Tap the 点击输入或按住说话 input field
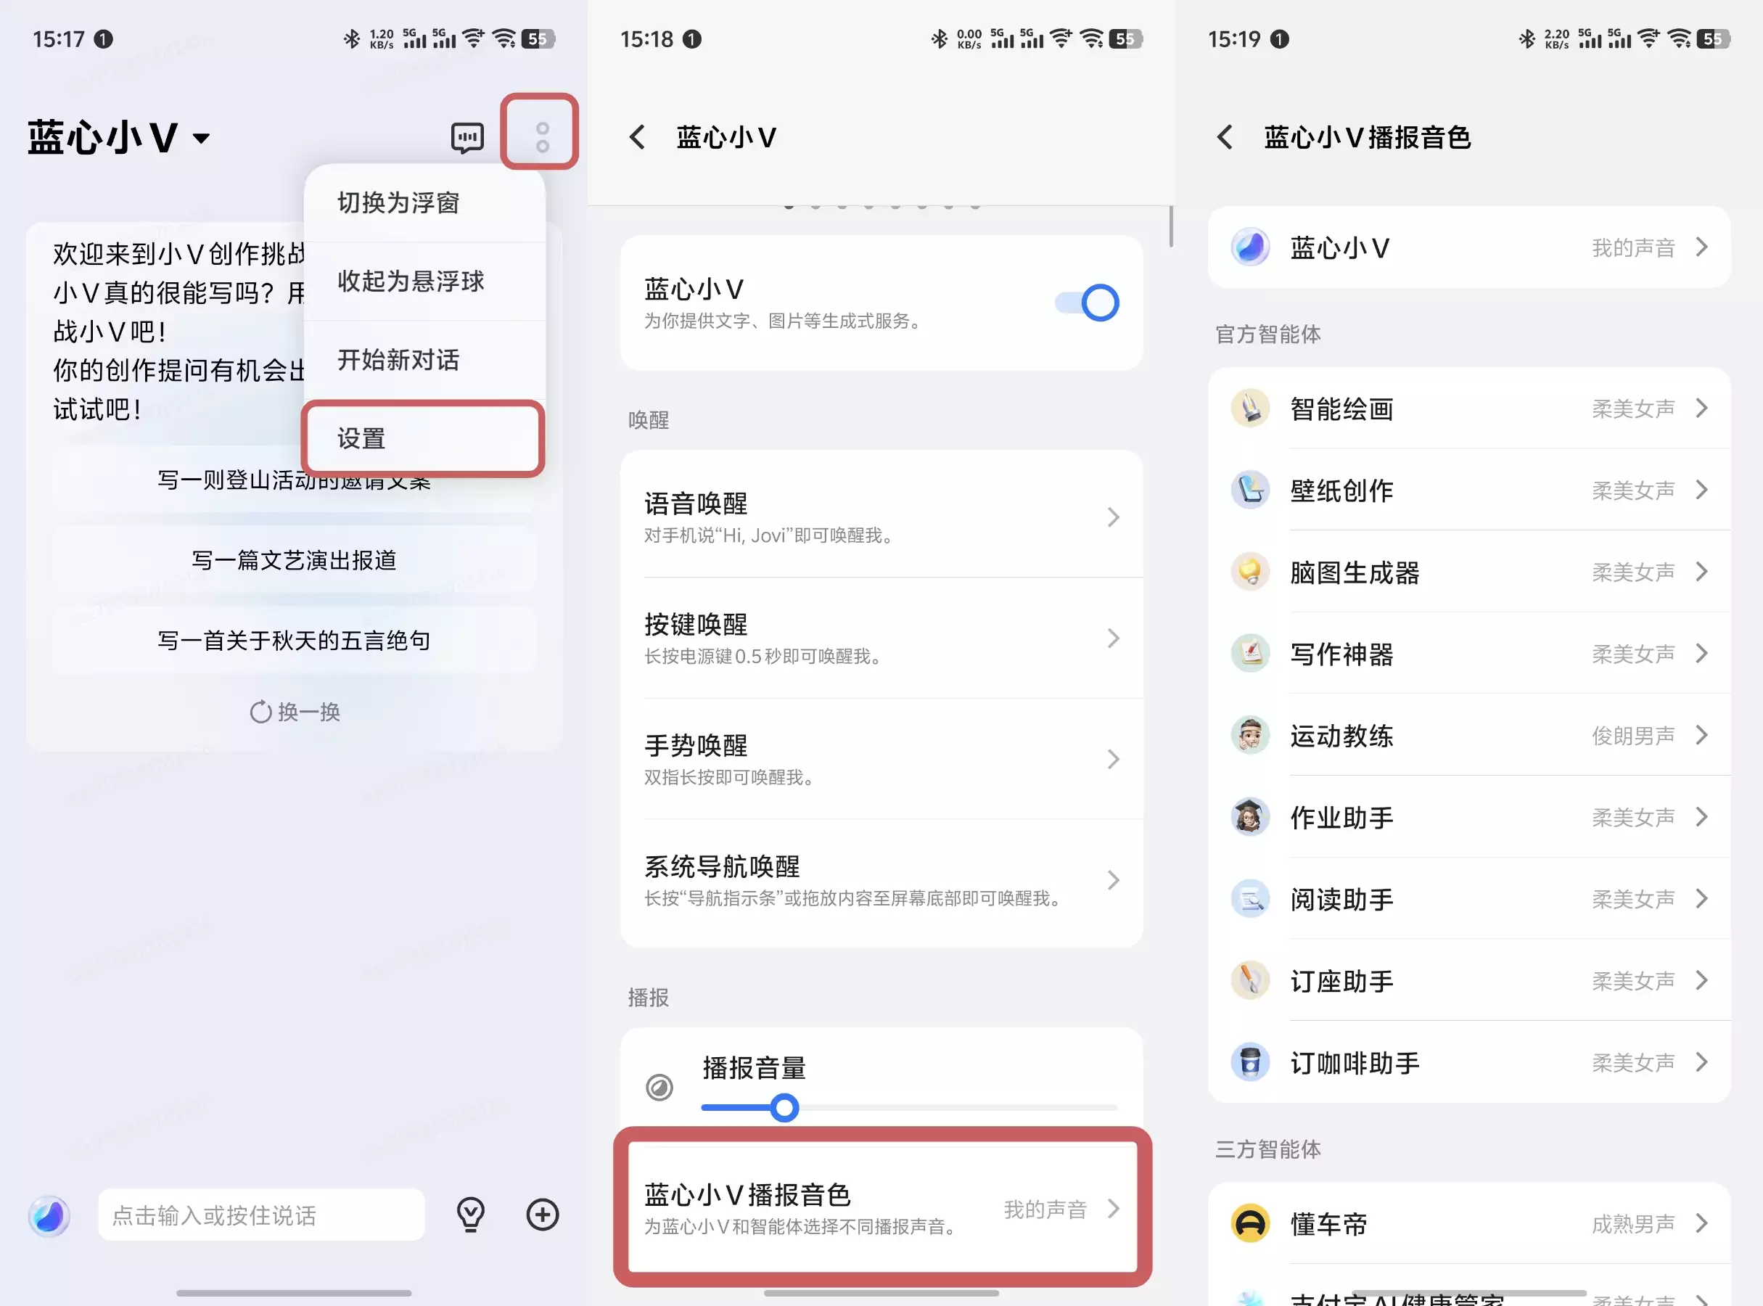Image resolution: width=1763 pixels, height=1306 pixels. tap(262, 1215)
